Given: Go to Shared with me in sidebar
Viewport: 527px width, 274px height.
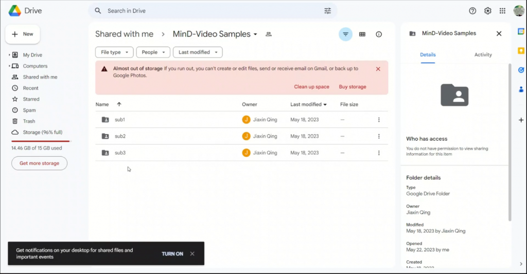Looking at the screenshot, I should (40, 77).
